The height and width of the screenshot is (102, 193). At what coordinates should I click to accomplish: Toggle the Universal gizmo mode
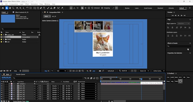pyautogui.click(x=96, y=8)
